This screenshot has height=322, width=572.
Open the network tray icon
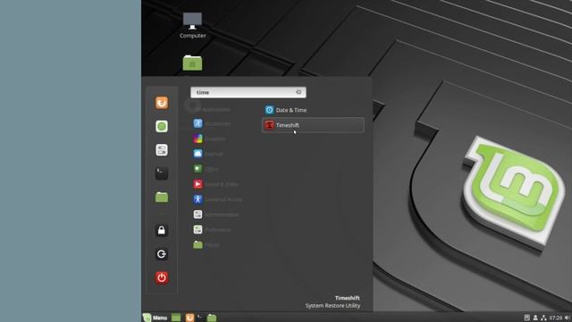[x=544, y=318]
